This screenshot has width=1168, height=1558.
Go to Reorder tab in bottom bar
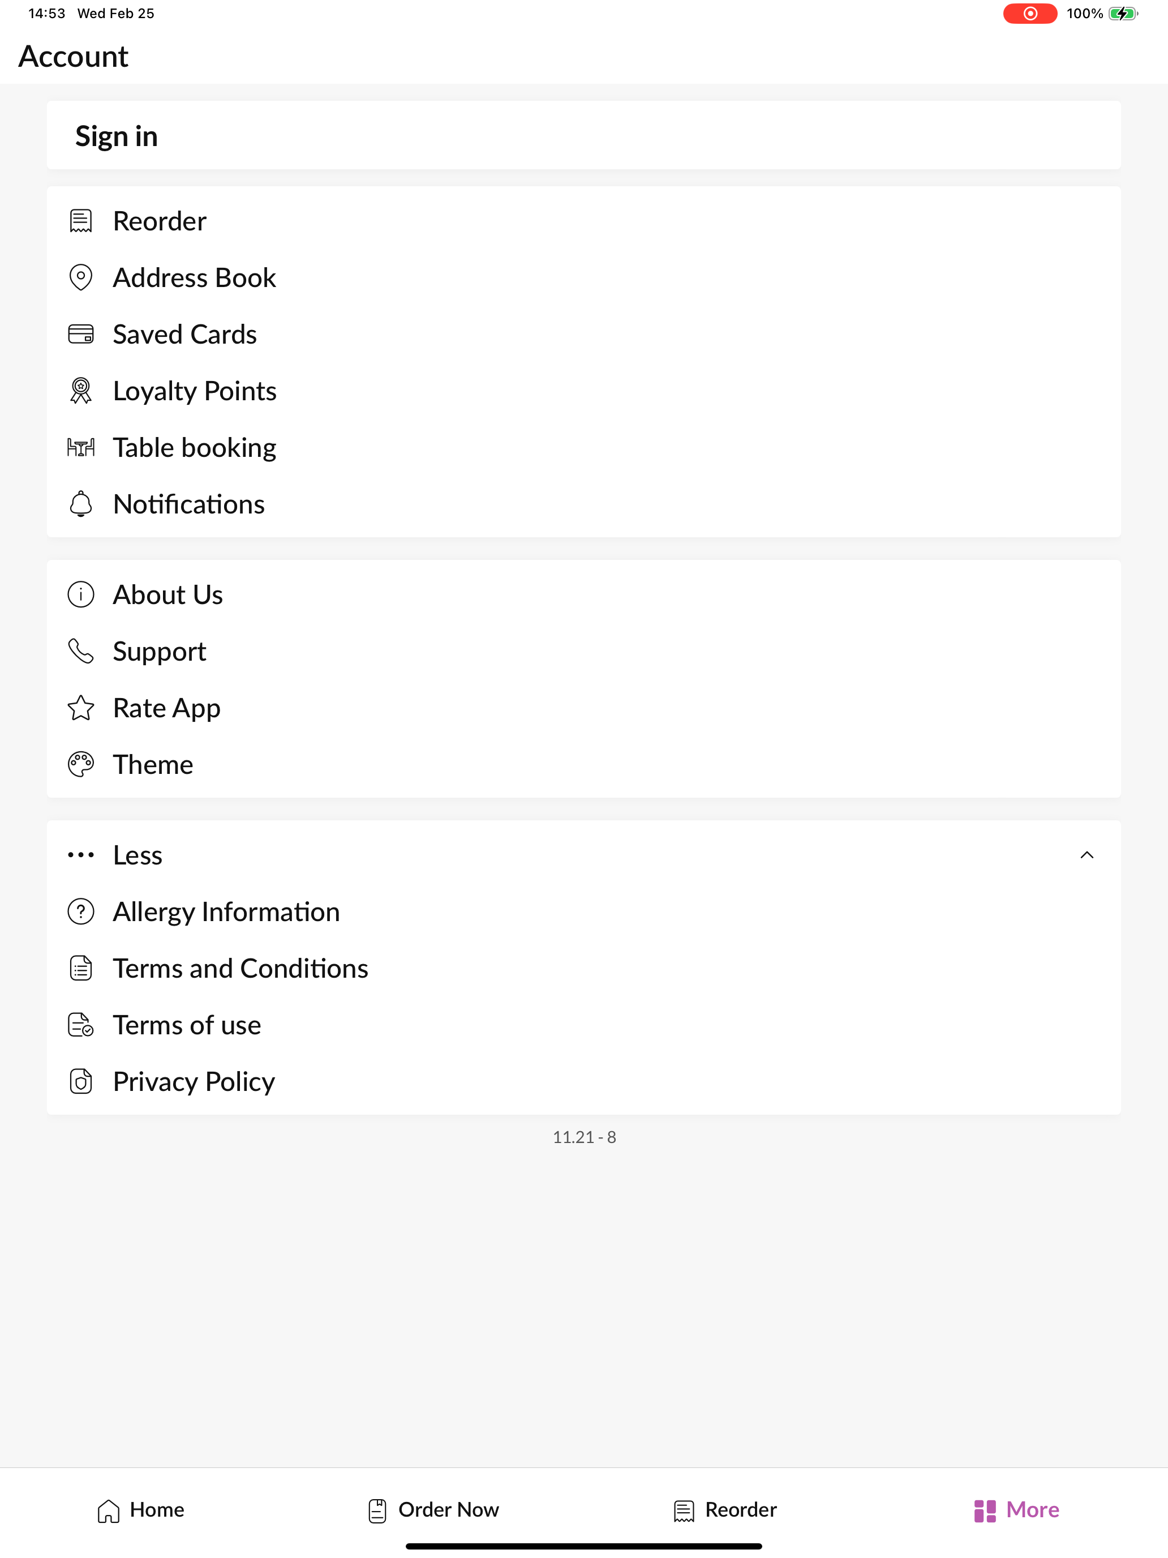point(725,1510)
